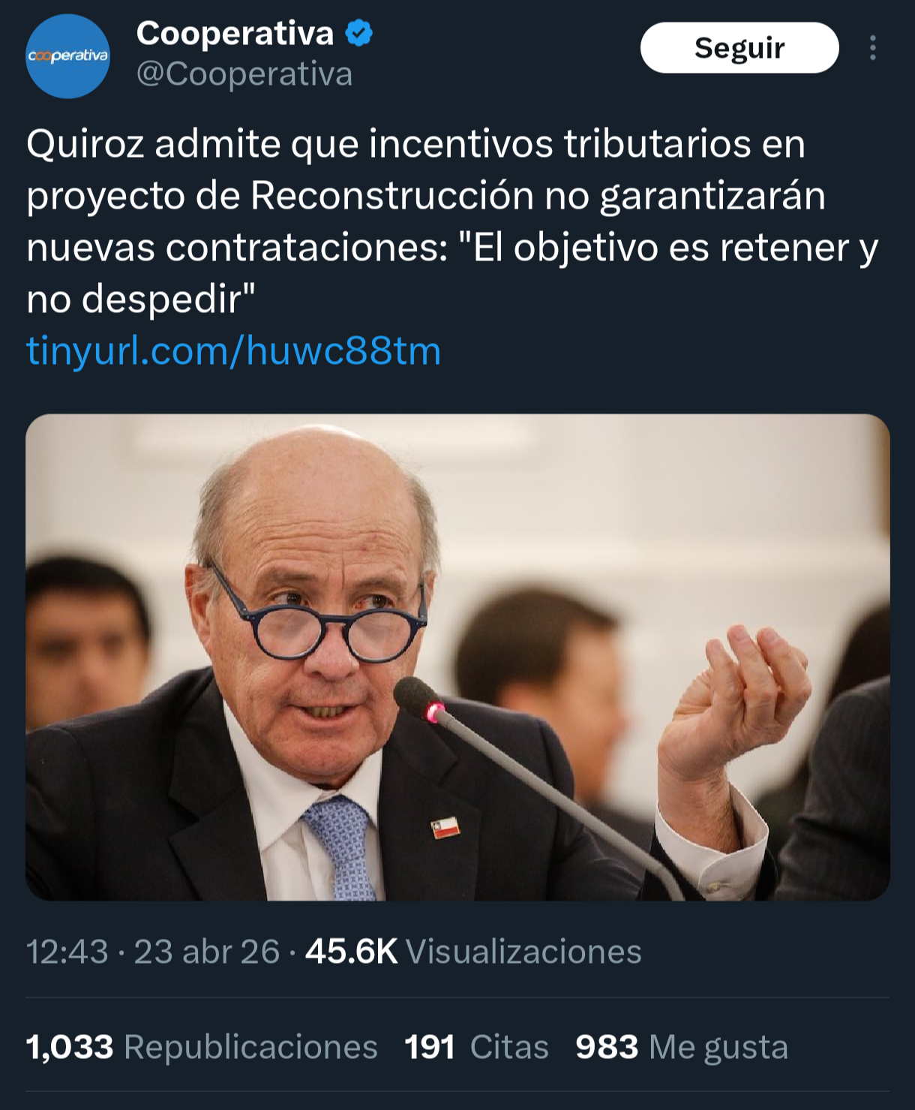915x1110 pixels.
Task: Open the @Cooperativa handle
Action: pyautogui.click(x=244, y=74)
